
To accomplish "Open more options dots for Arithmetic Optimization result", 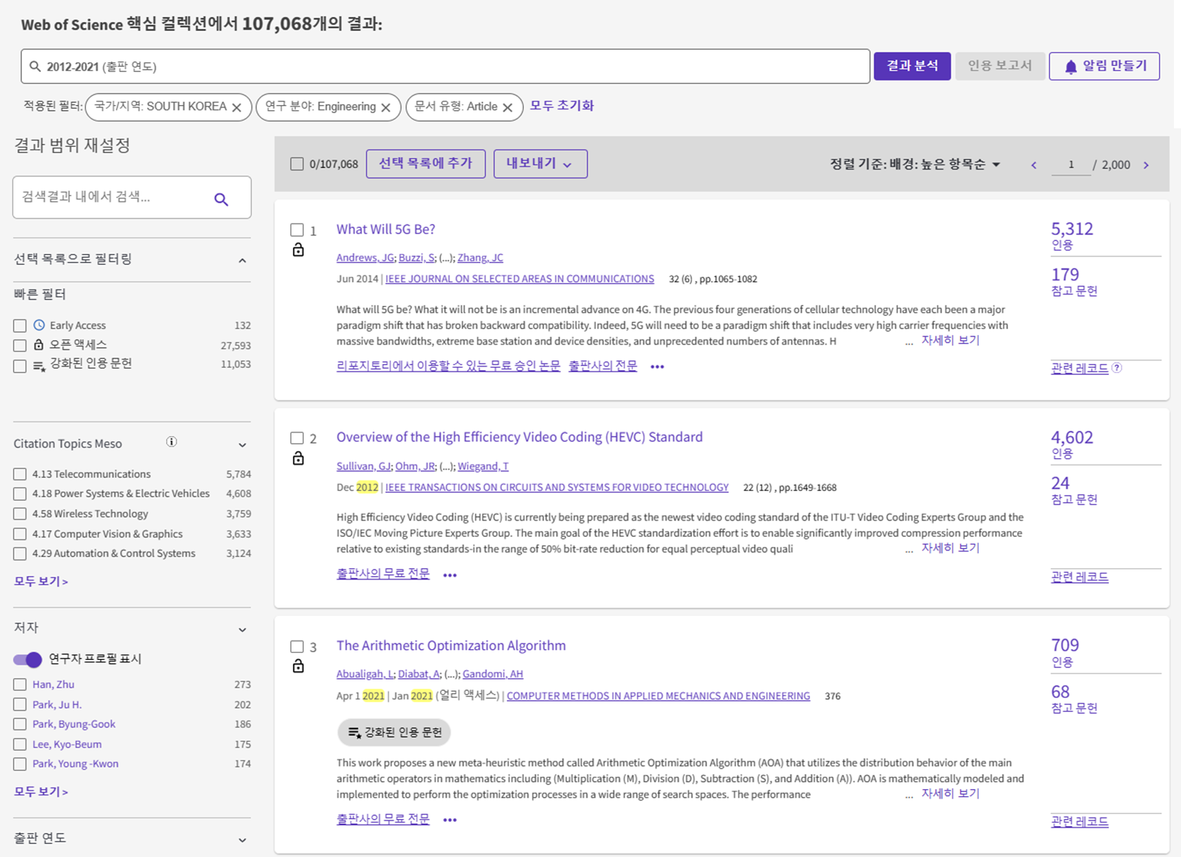I will click(450, 820).
